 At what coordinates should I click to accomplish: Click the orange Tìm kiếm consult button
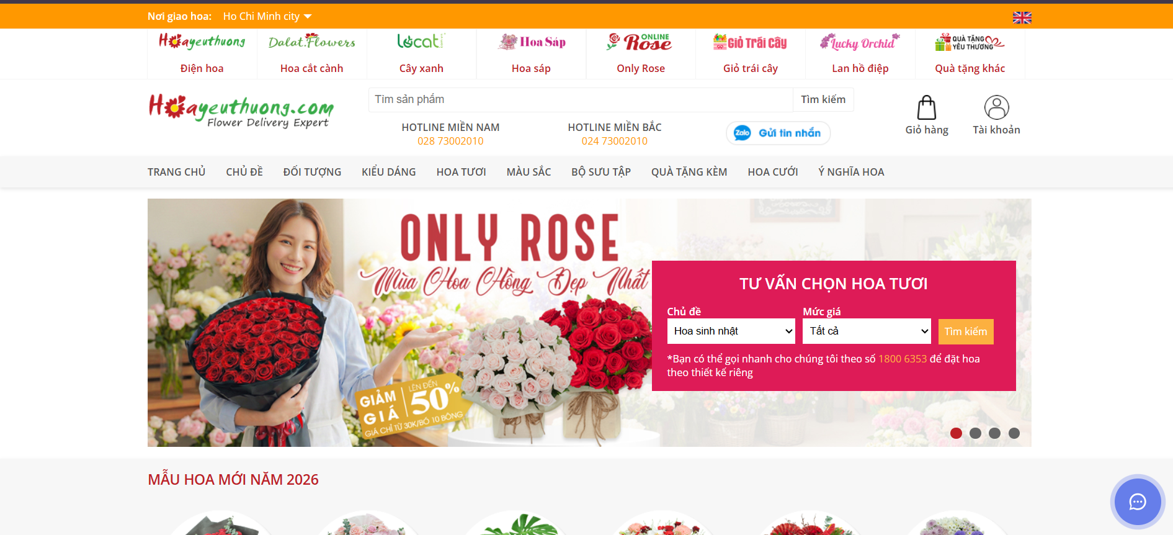coord(966,331)
